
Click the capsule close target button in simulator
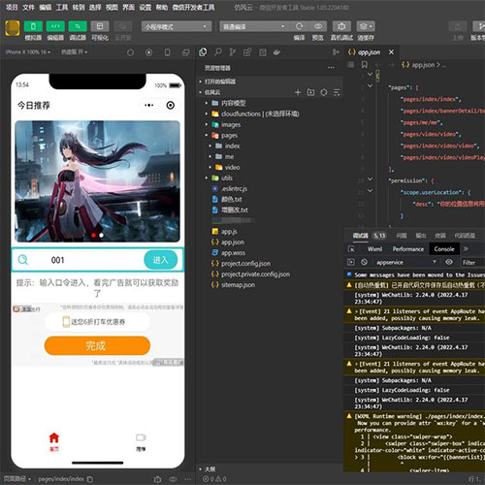pyautogui.click(x=171, y=105)
